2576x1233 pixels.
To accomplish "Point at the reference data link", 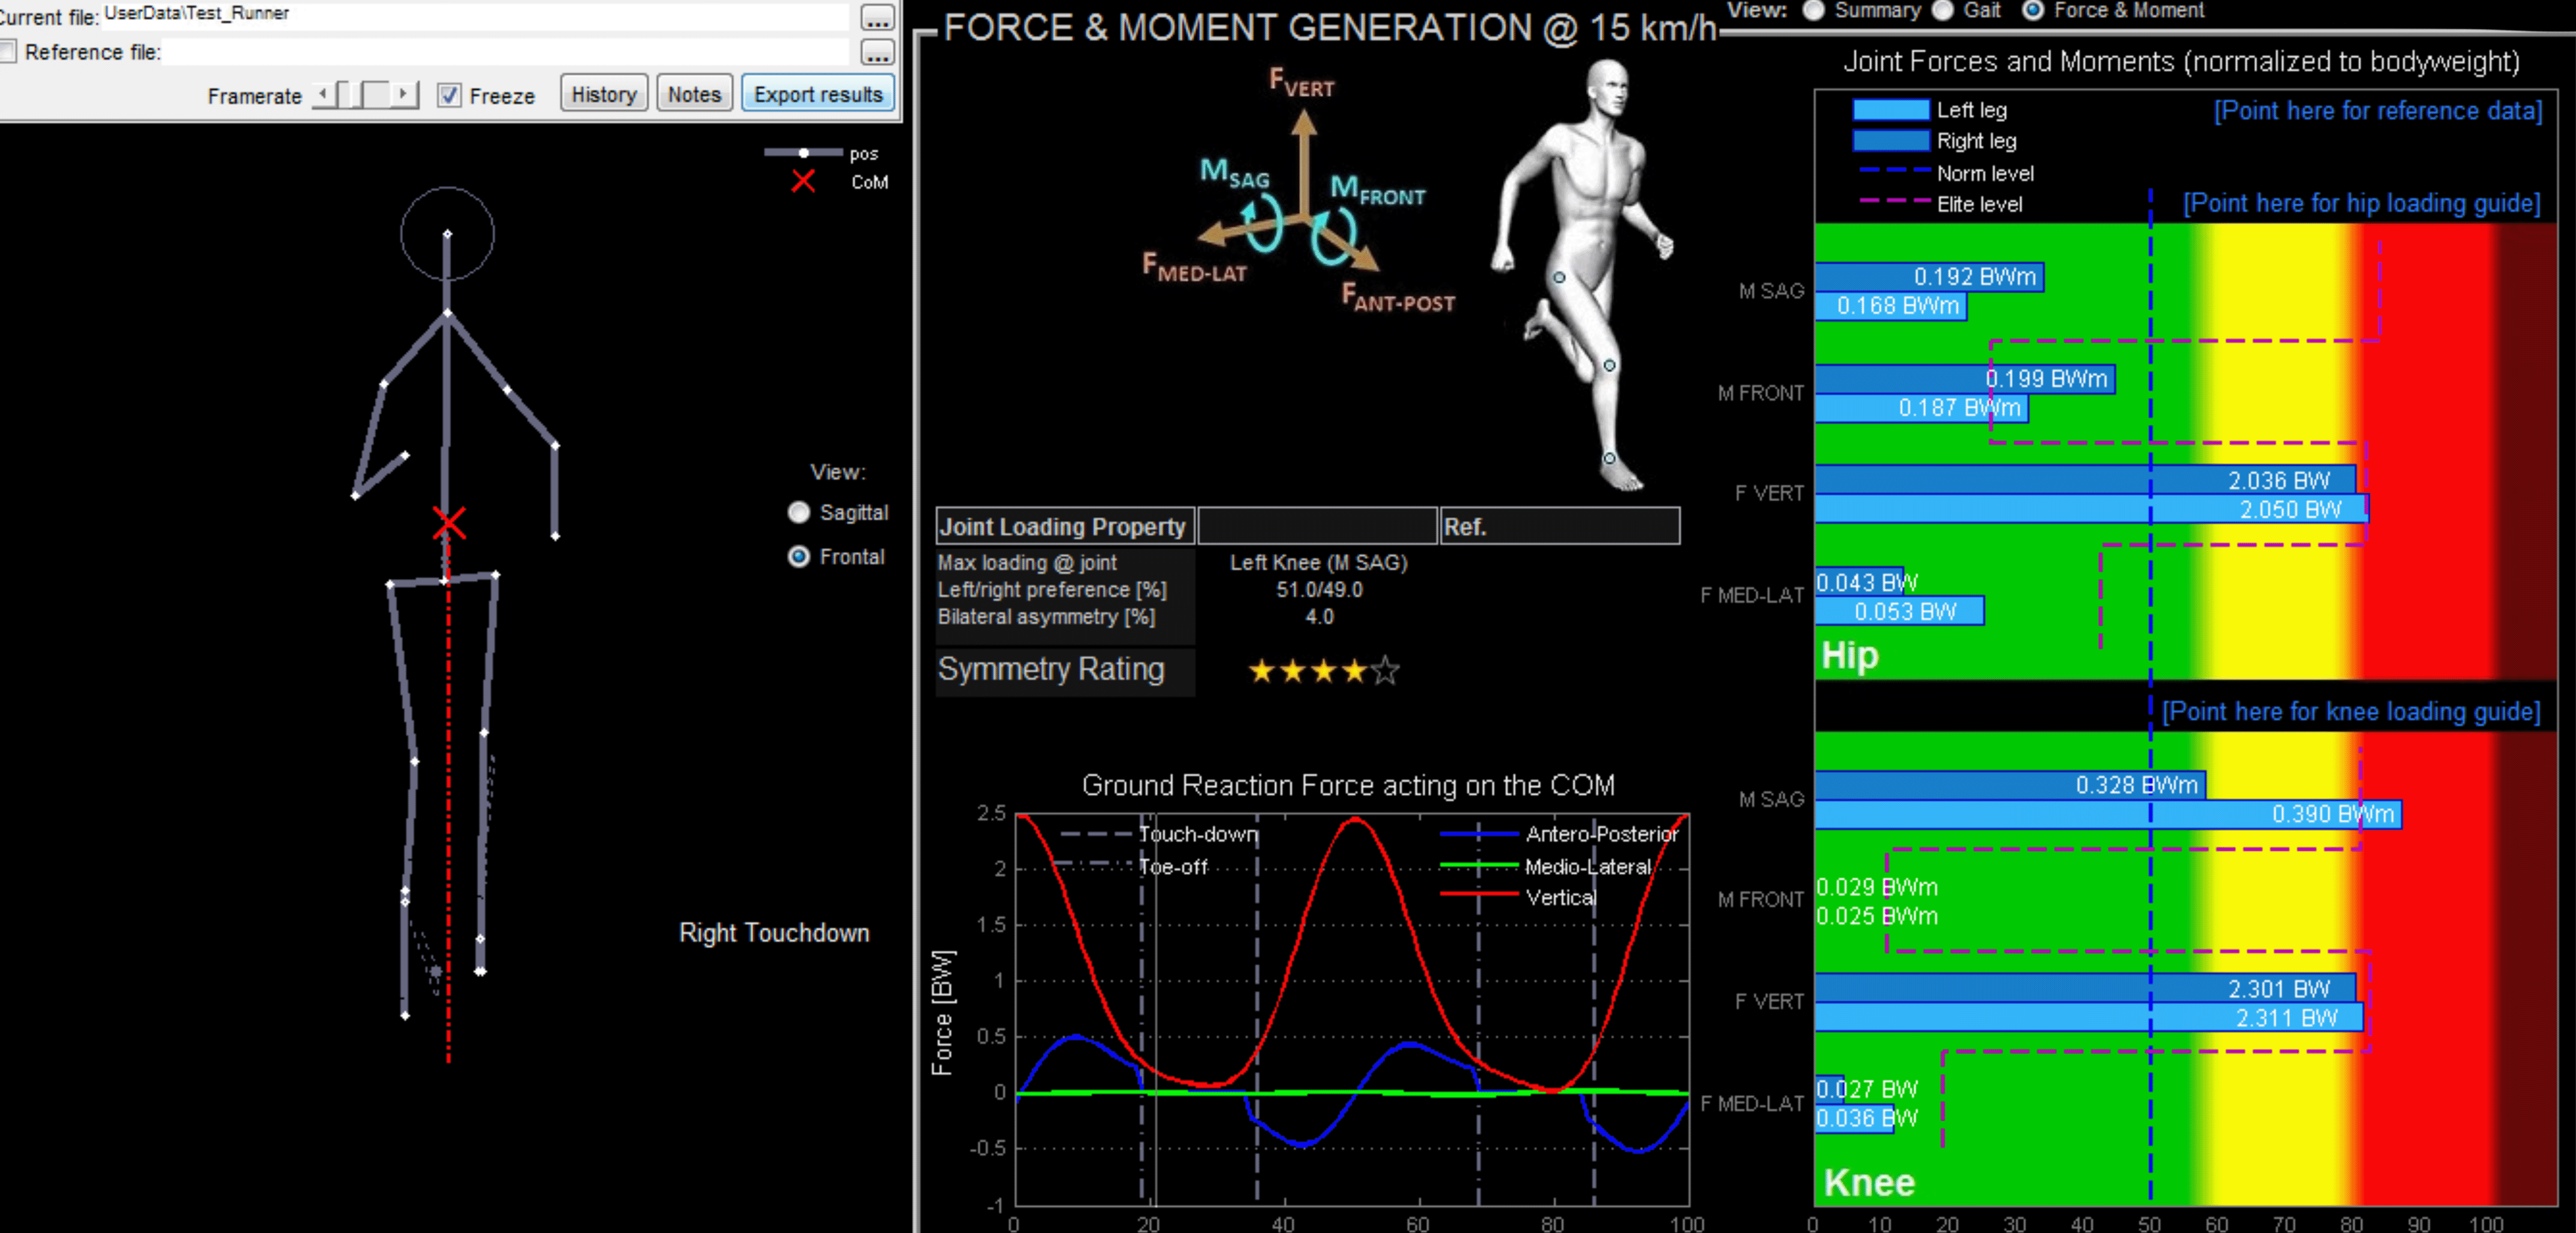I will click(2377, 111).
